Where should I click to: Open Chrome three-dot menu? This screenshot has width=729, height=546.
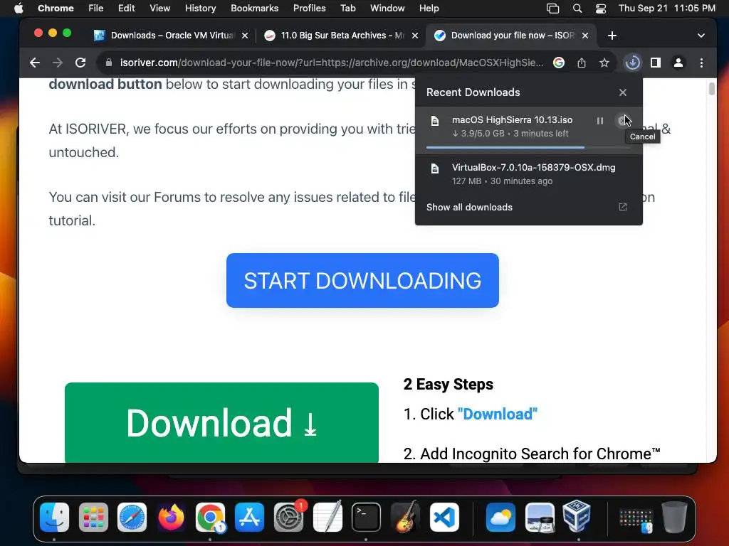701,63
